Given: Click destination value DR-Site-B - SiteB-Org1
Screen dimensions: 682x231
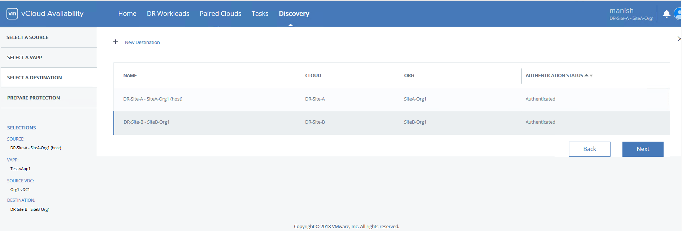Looking at the screenshot, I should 30,209.
